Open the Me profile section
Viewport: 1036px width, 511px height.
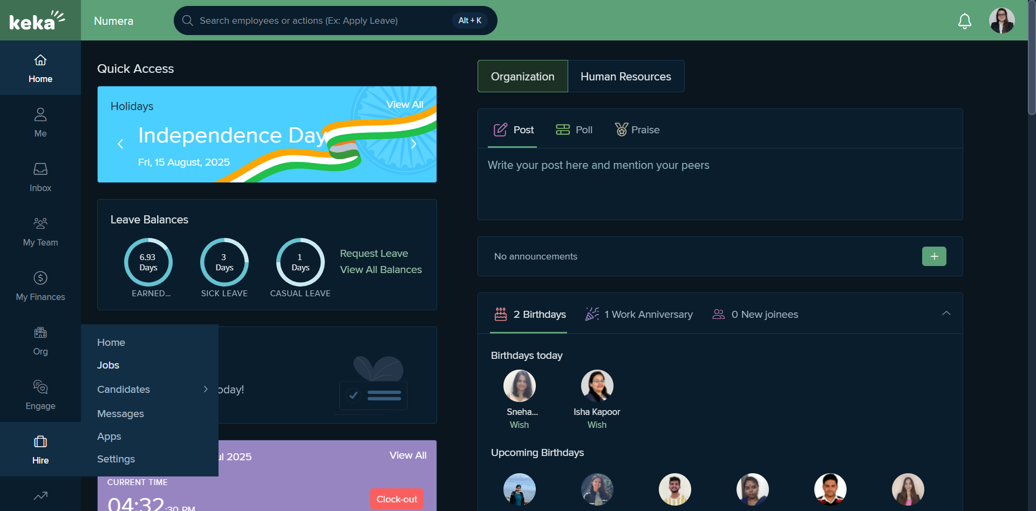pos(40,122)
